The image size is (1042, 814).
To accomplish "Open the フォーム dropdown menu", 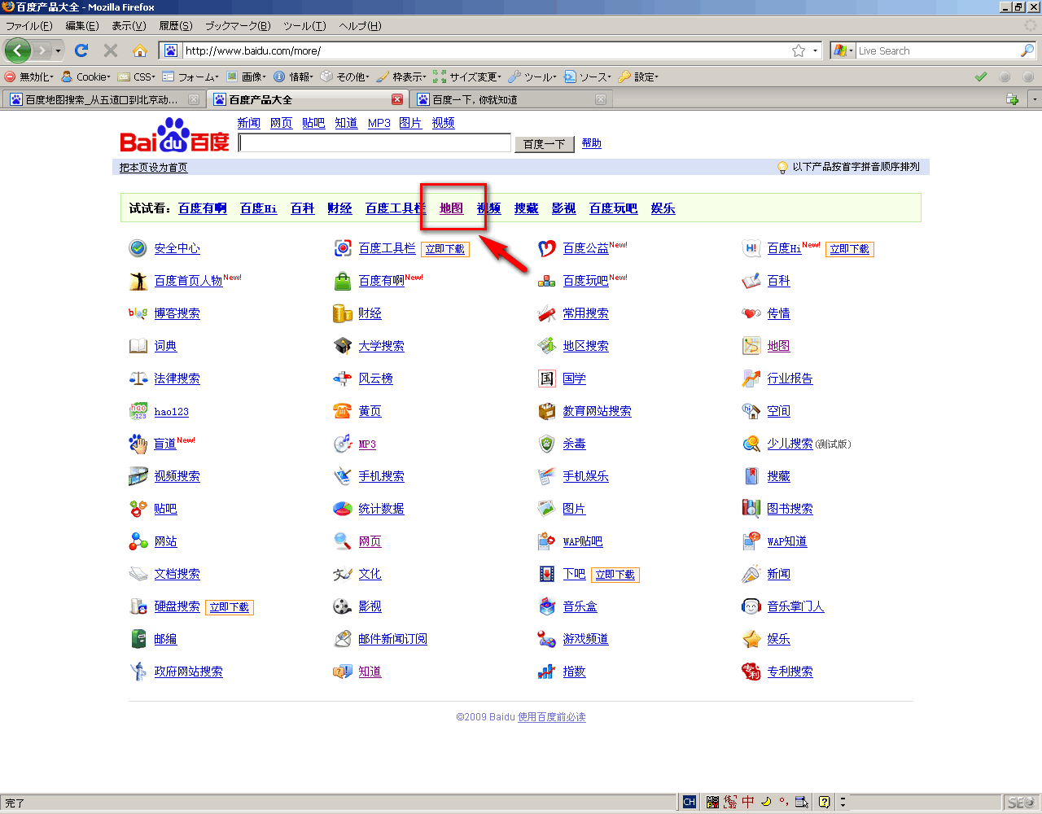I will pos(190,77).
